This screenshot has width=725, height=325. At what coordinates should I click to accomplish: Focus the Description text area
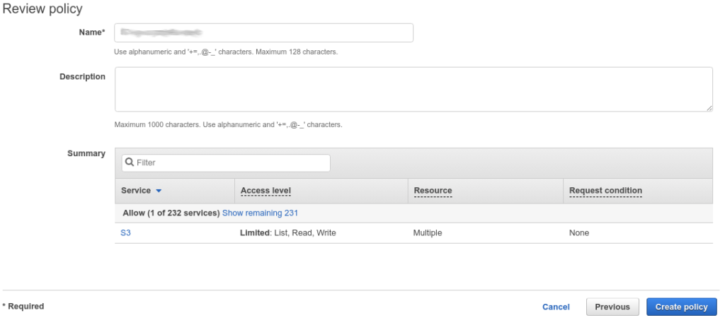point(413,89)
